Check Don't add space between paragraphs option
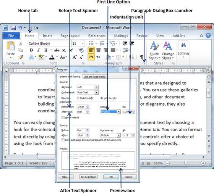Viewport: 214px width, 193px height. [63, 140]
